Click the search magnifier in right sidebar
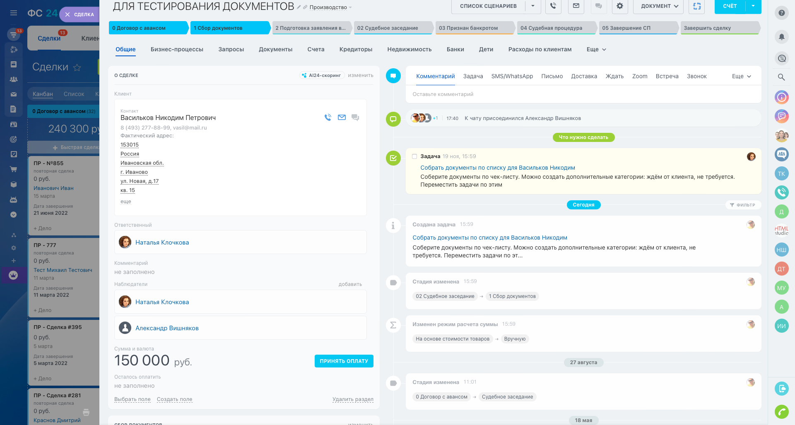The image size is (795, 425). click(x=781, y=77)
